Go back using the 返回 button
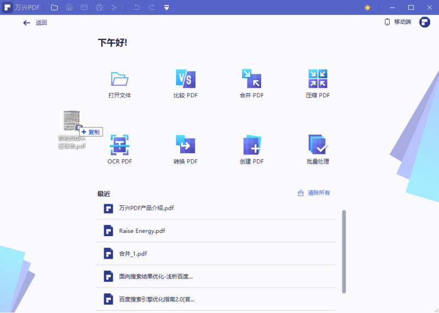439x313 pixels. point(35,23)
